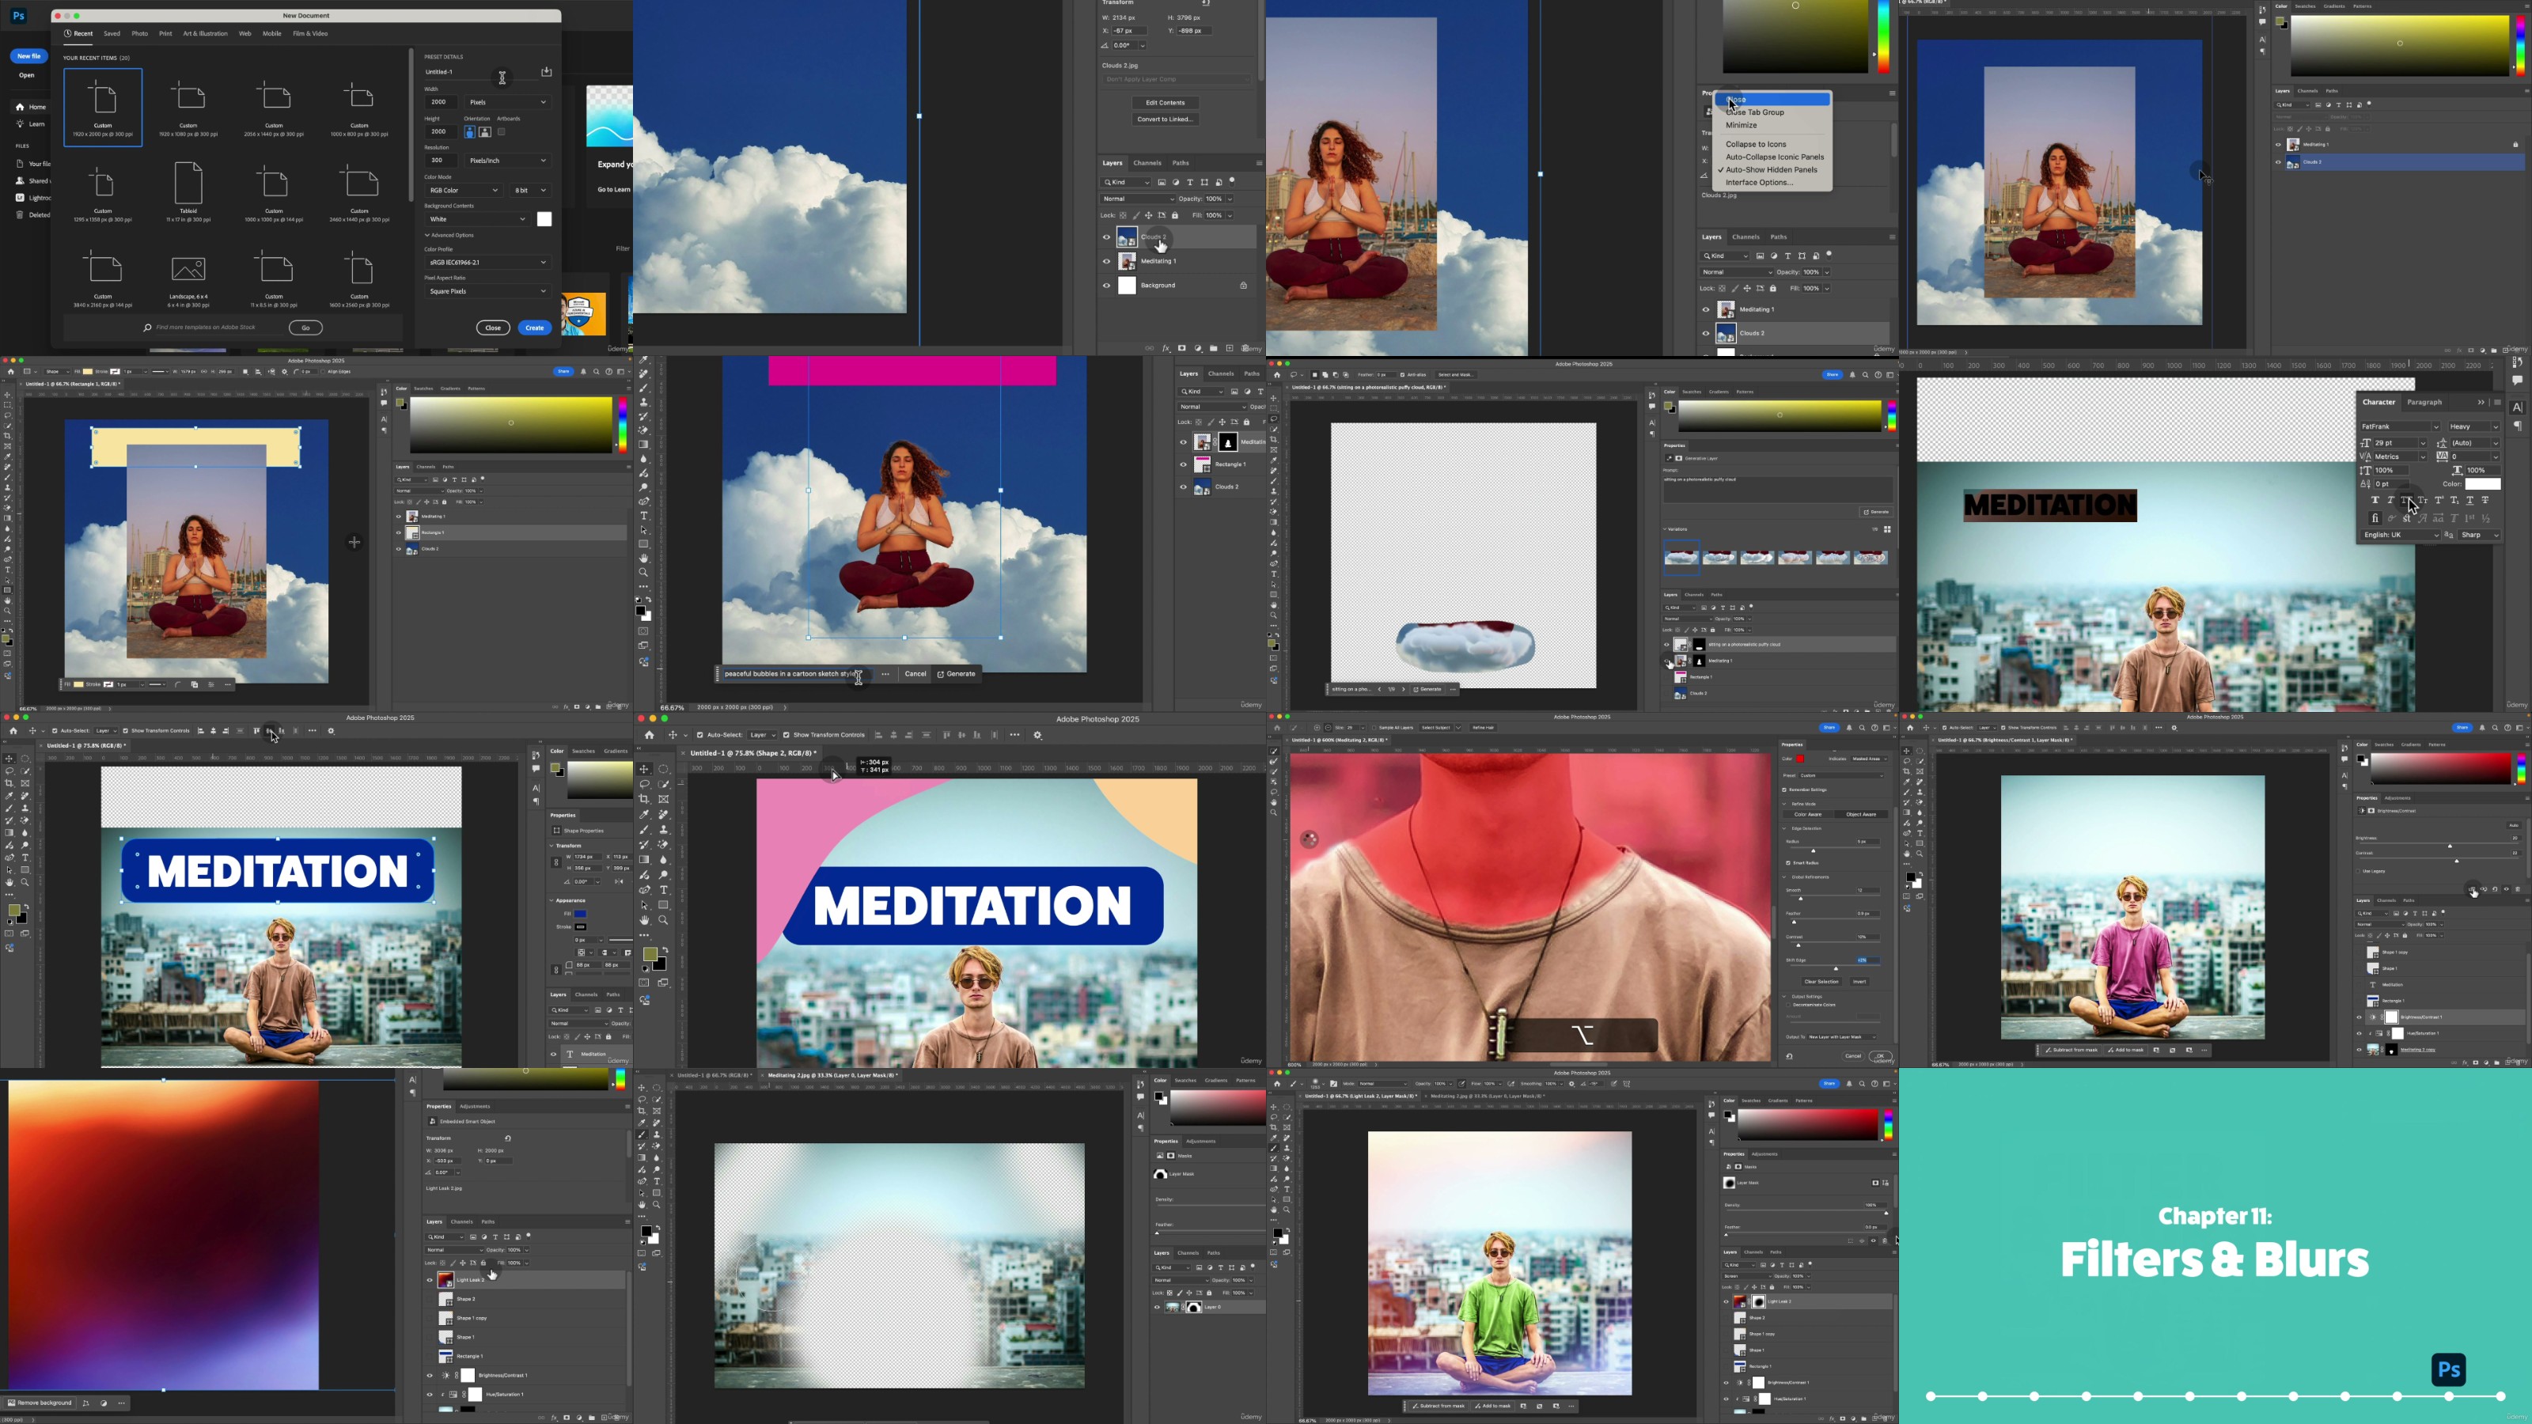Image resolution: width=2532 pixels, height=1424 pixels.
Task: Switch Variations to grid view icon
Action: click(1887, 530)
